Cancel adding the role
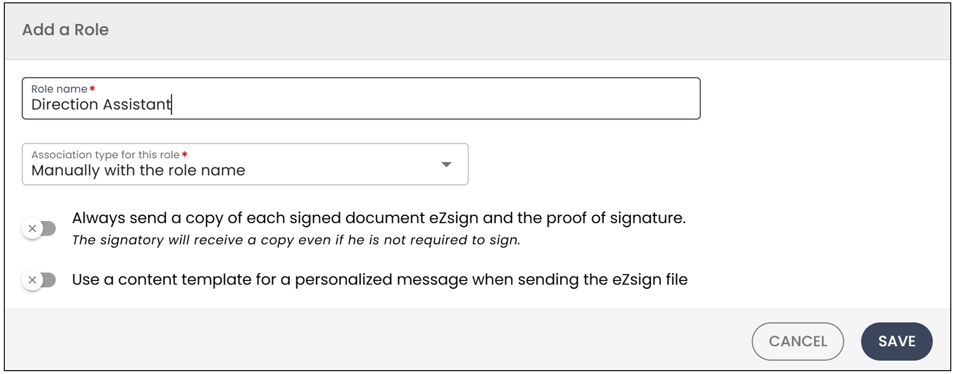The height and width of the screenshot is (374, 957). [x=798, y=341]
